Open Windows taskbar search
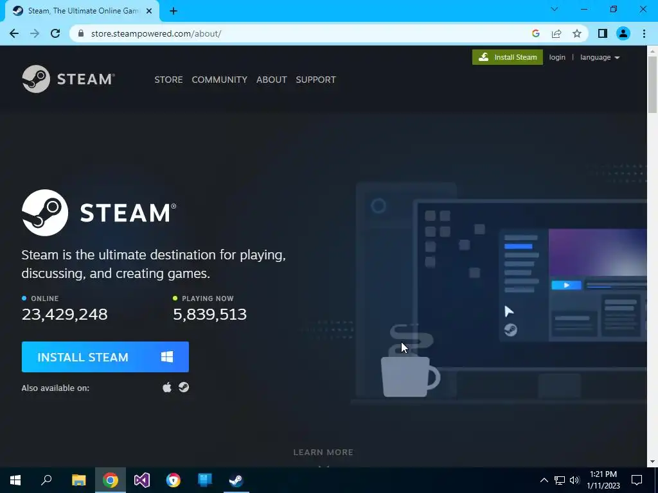 [46, 480]
